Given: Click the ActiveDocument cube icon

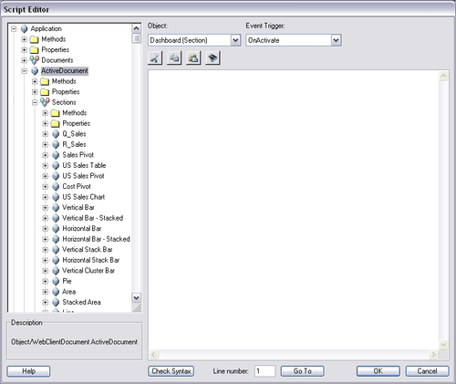Looking at the screenshot, I should click(35, 71).
